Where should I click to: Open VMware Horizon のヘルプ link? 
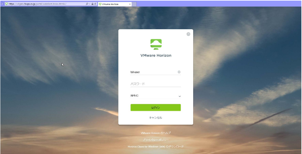[156, 133]
